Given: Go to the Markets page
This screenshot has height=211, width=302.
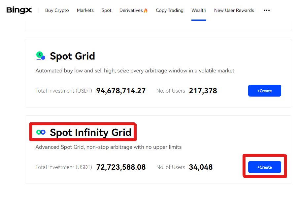Looking at the screenshot, I should pos(85,10).
